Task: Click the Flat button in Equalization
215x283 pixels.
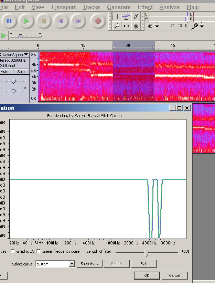Action: coord(143,264)
